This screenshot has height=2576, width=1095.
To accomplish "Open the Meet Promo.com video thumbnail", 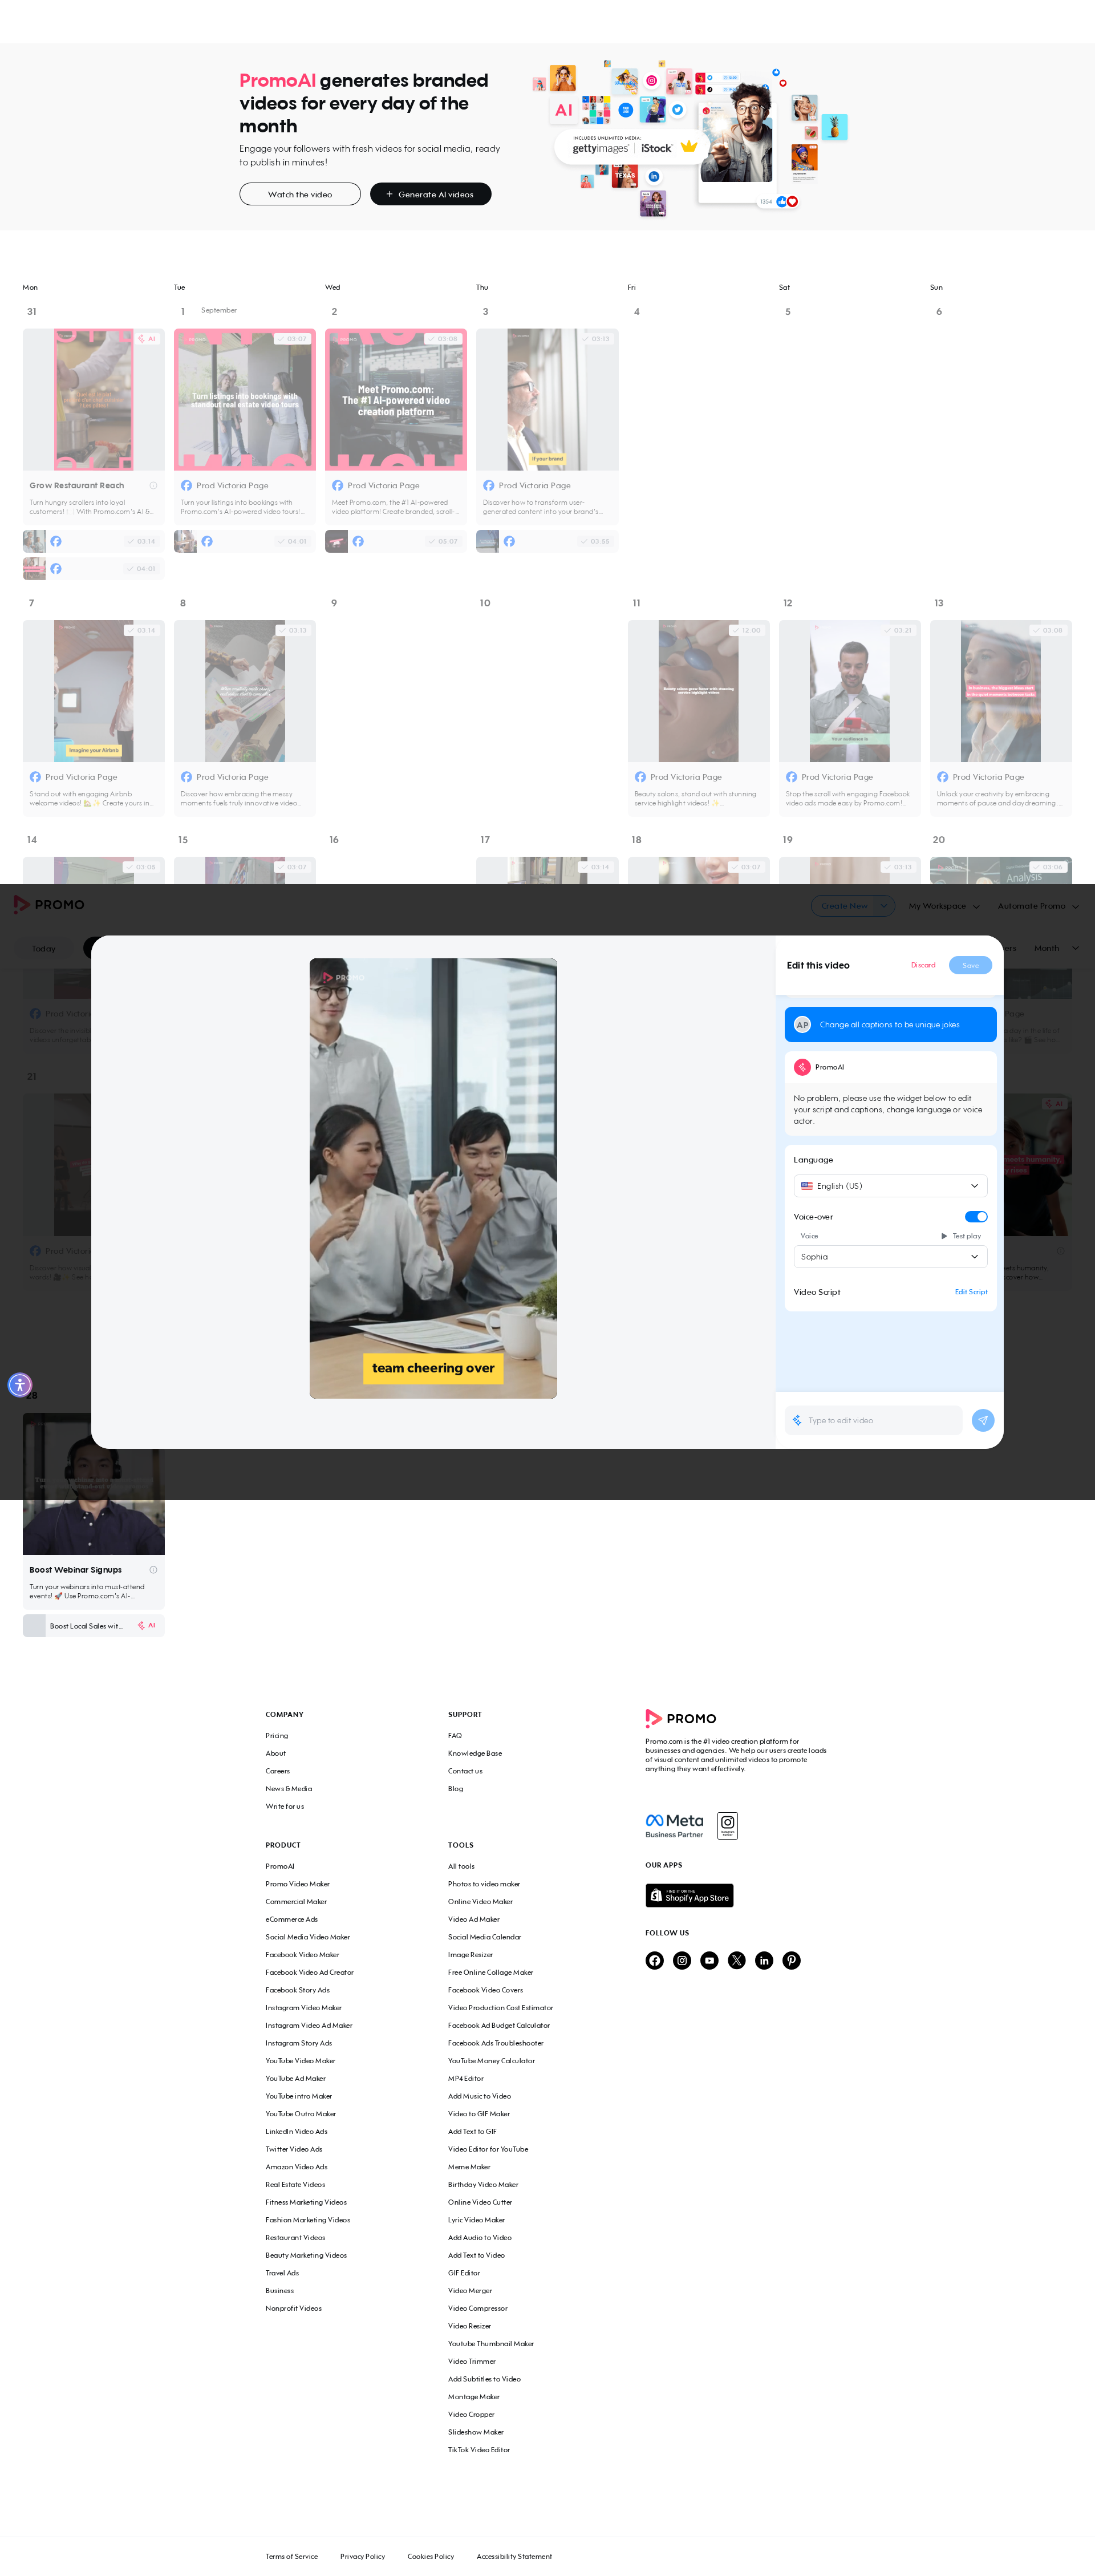I will pyautogui.click(x=396, y=400).
